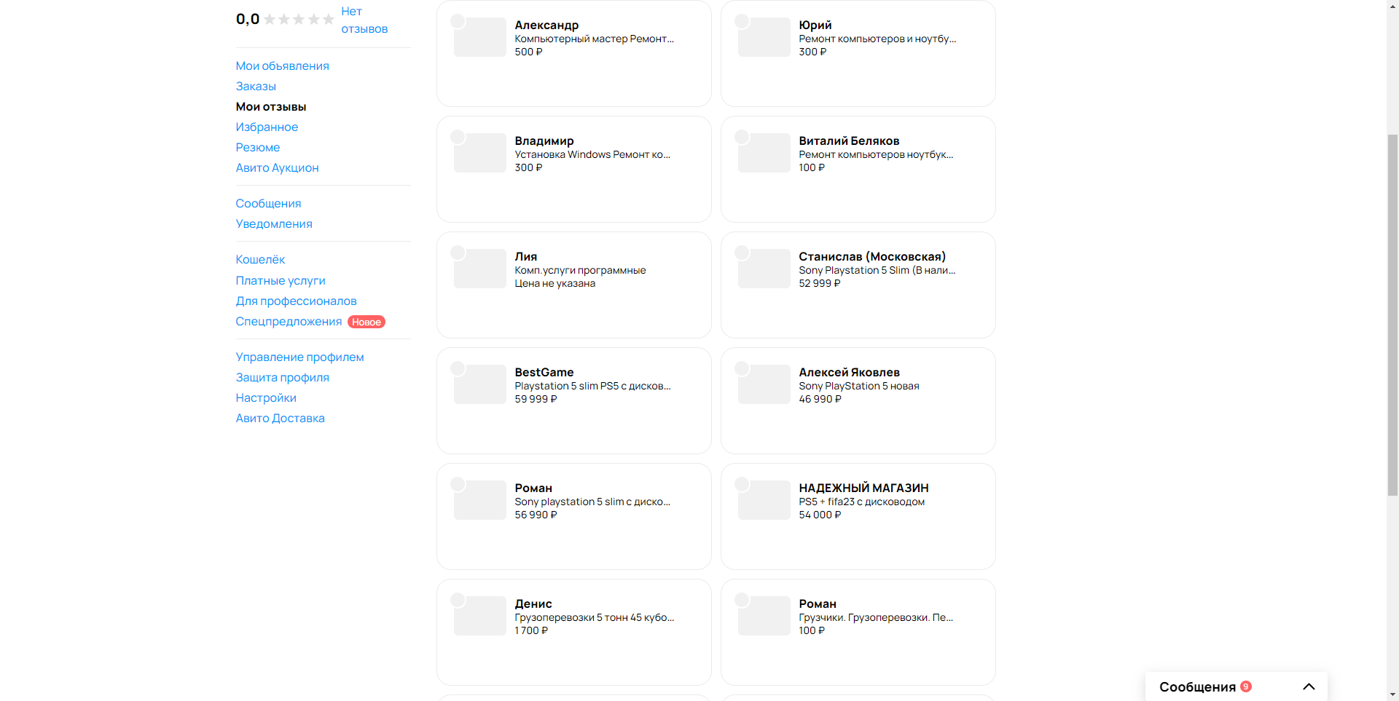Open Виталий Беляков's listing thumbnail
The image size is (1399, 701).
pos(764,153)
